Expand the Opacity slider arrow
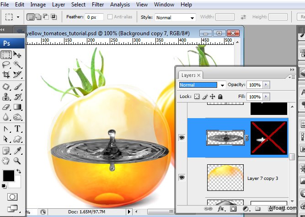The height and width of the screenshot is (217, 305). pyautogui.click(x=267, y=85)
